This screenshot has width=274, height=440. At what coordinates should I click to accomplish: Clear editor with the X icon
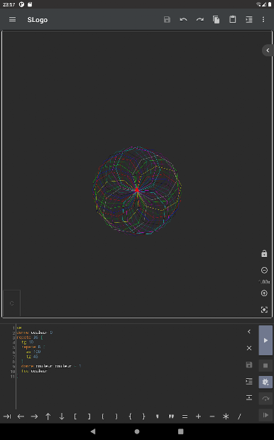click(x=249, y=348)
